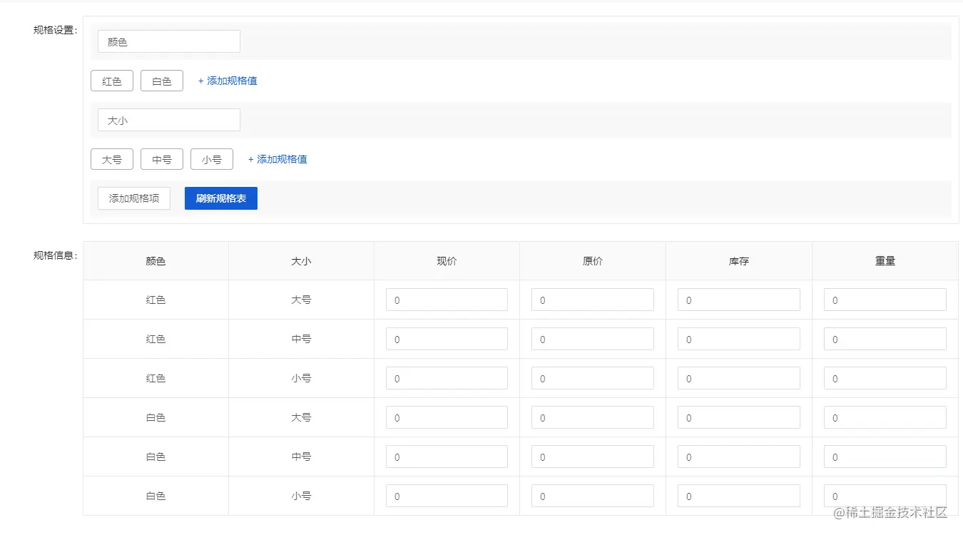Select the 大号 spec value tag
The height and width of the screenshot is (535, 963).
click(x=112, y=159)
